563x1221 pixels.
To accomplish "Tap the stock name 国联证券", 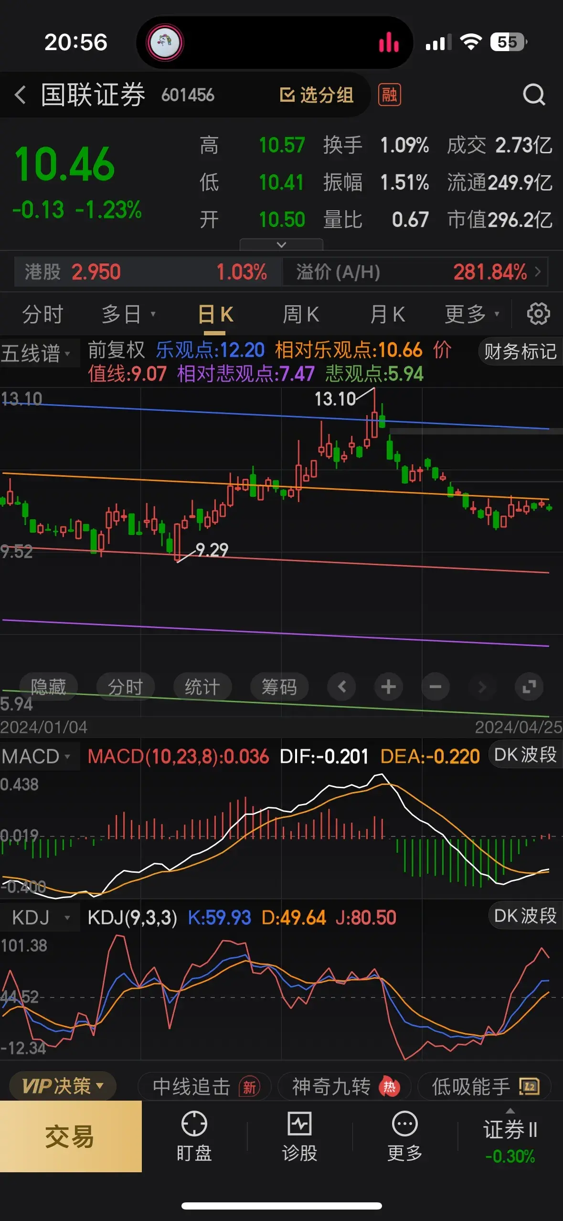I will click(93, 95).
